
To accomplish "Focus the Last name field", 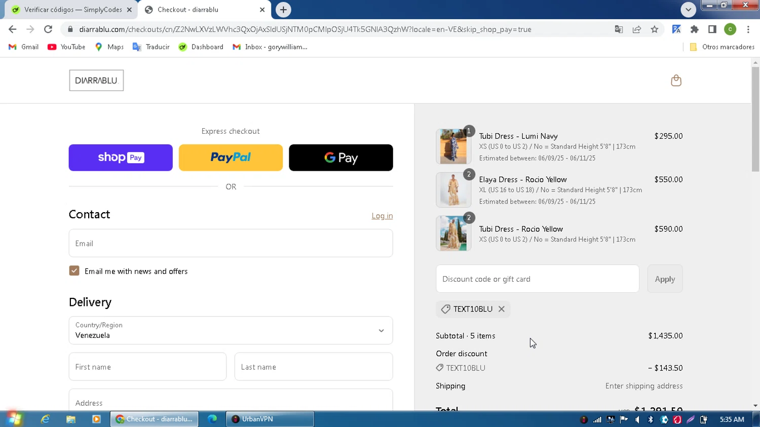I will tap(314, 367).
